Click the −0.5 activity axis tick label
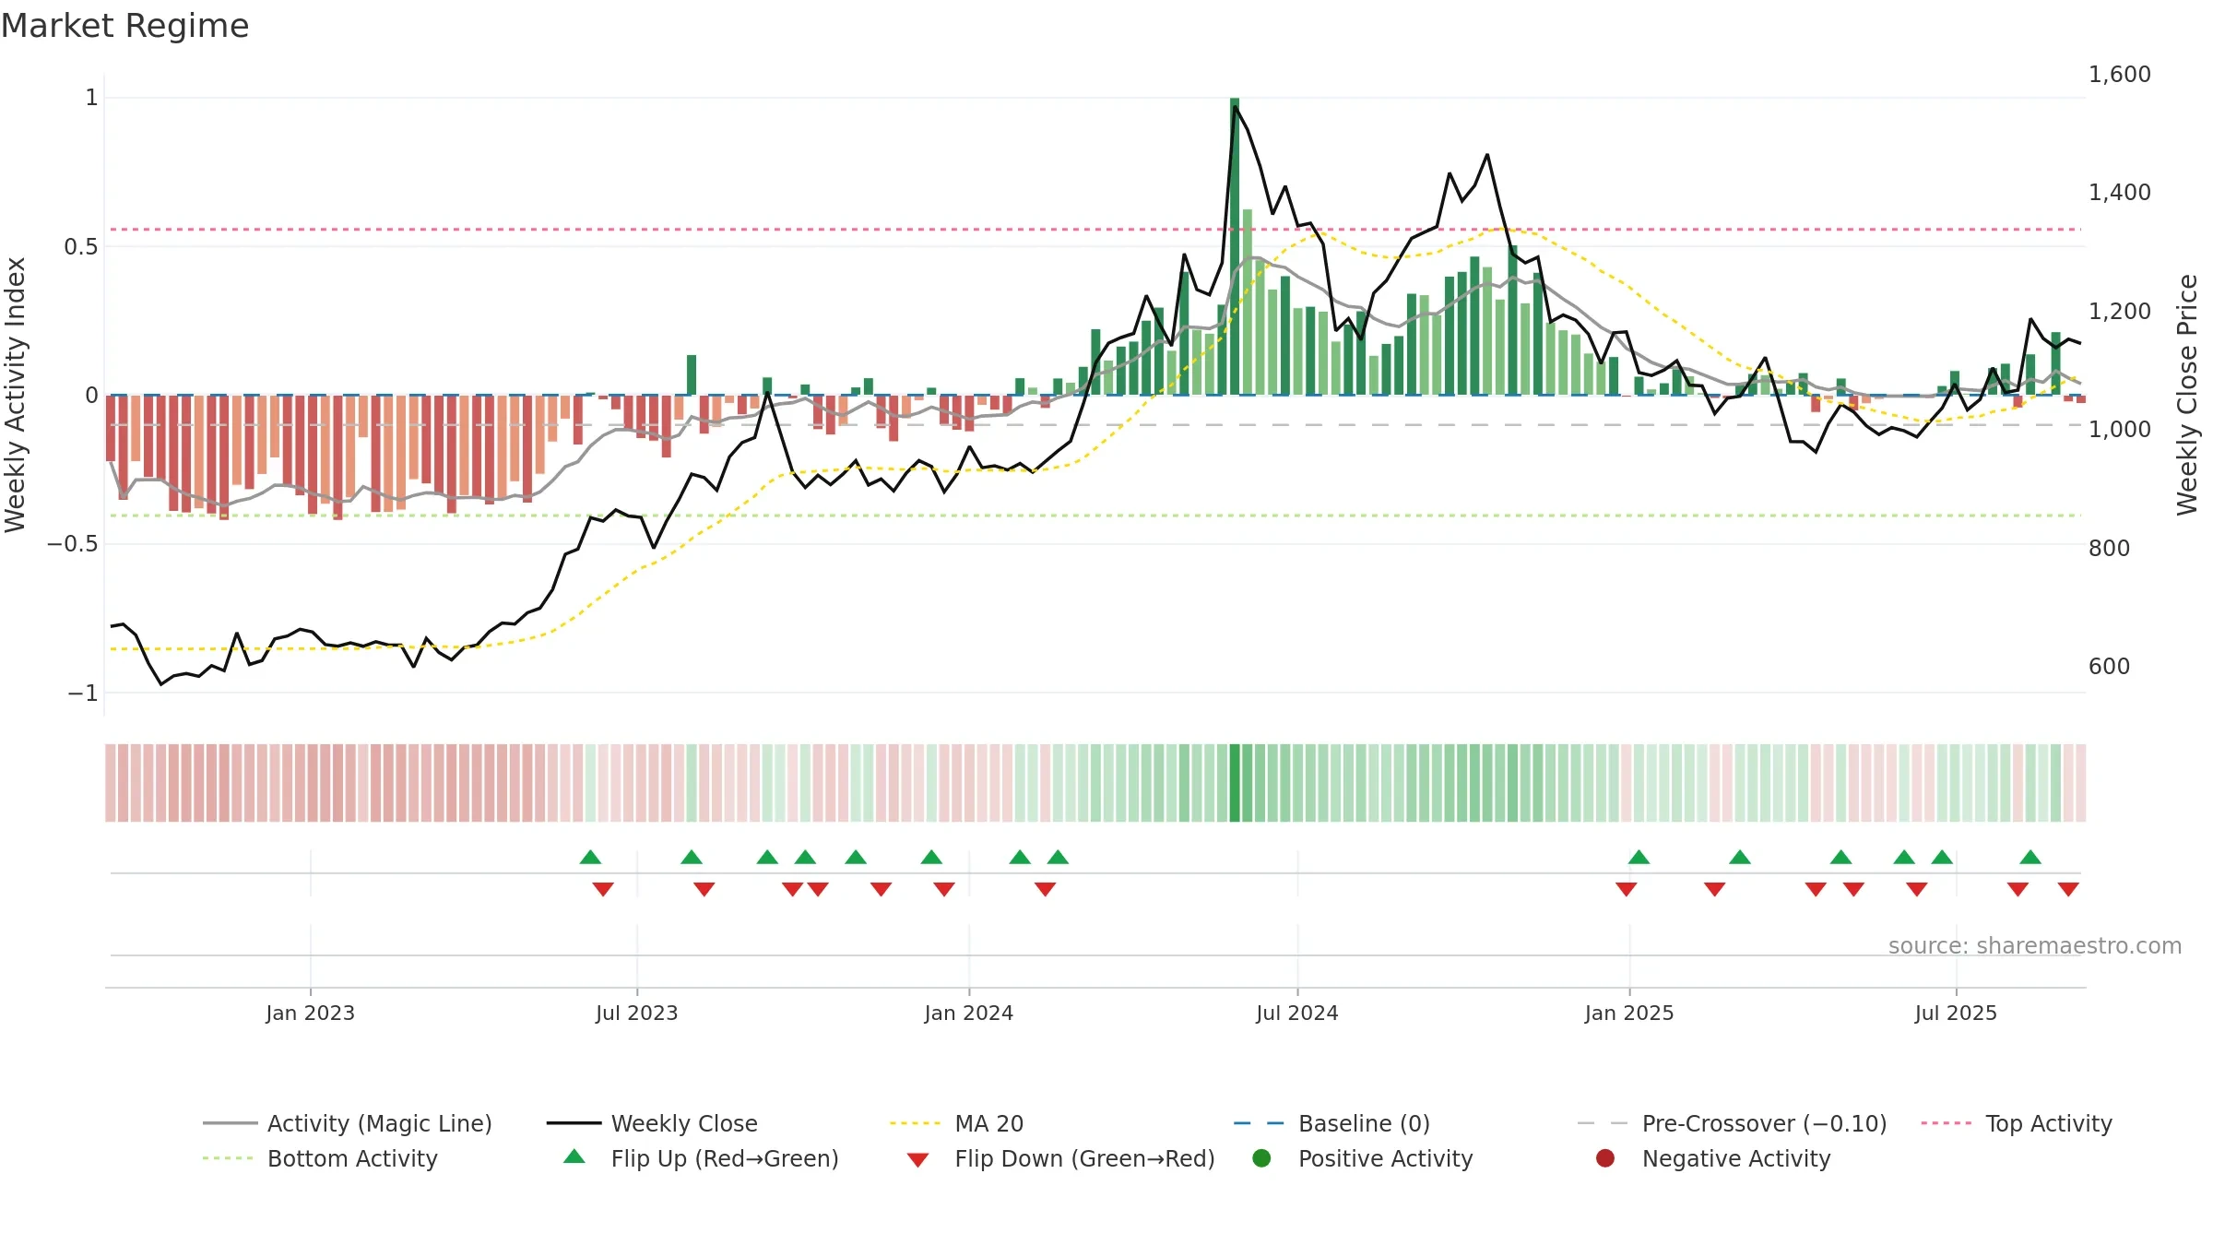The image size is (2213, 1245). point(72,543)
